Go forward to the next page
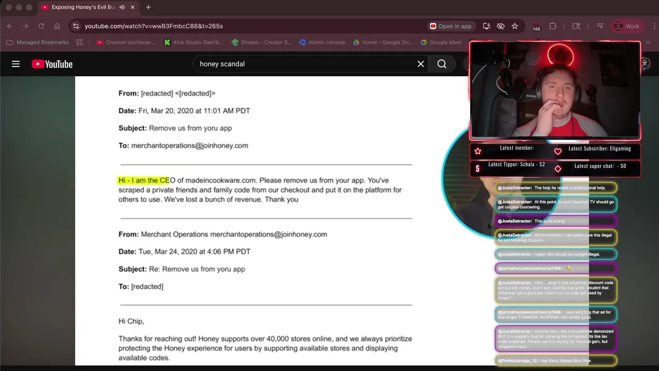This screenshot has width=659, height=371. 25,26
